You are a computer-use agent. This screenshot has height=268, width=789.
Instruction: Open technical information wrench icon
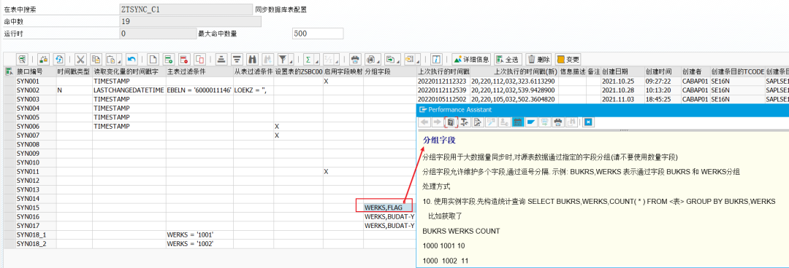[465, 122]
